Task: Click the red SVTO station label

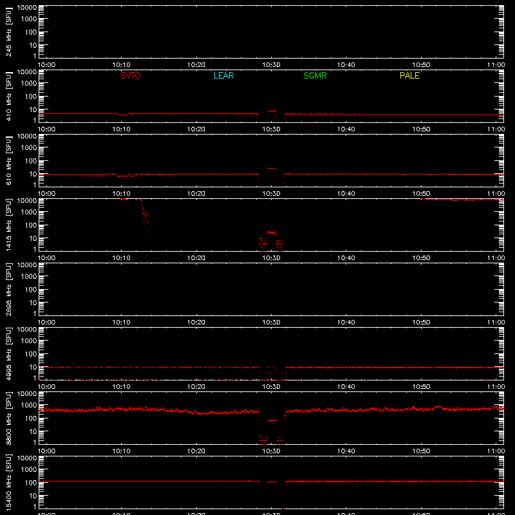Action: click(x=131, y=75)
